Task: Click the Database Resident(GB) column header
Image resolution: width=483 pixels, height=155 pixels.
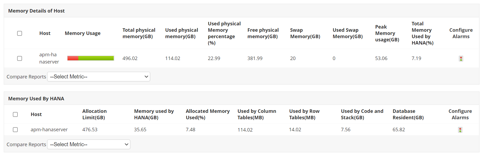Action: 408,114
